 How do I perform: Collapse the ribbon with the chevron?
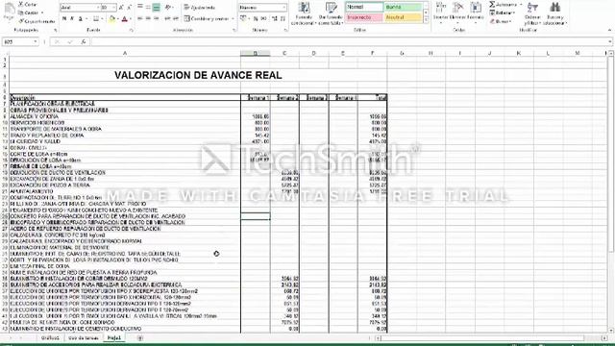pos(610,30)
